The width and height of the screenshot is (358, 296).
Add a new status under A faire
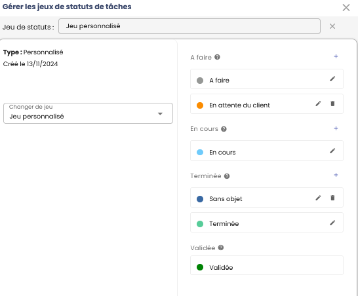coord(336,56)
